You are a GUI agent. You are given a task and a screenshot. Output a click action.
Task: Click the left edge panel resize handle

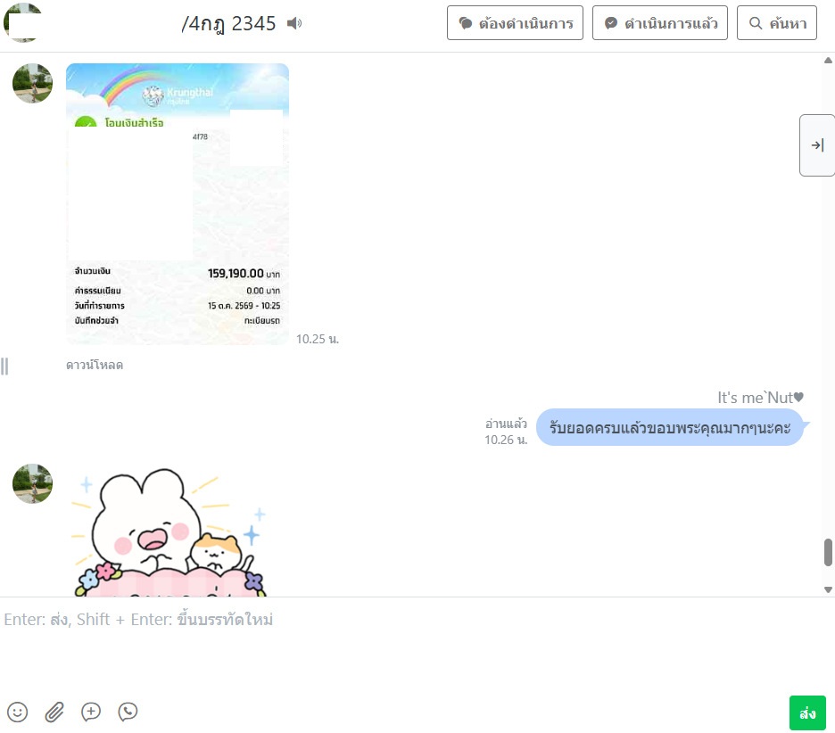point(4,366)
